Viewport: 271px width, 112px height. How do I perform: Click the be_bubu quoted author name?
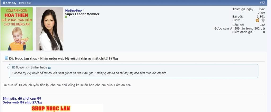[41, 67]
